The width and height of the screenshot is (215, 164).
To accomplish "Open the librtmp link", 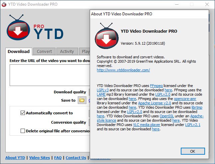I will [x=197, y=107].
